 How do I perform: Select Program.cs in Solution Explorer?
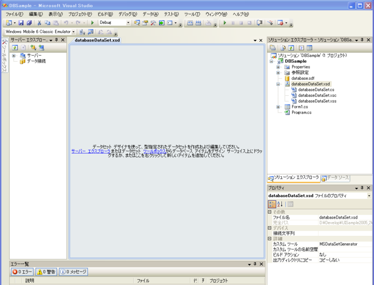click(x=302, y=113)
